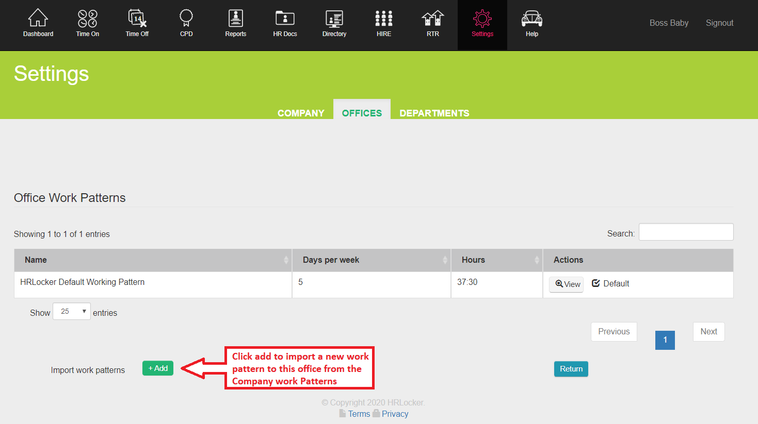Screen dimensions: 758x424
Task: Open the Directory icon
Action: 334,19
